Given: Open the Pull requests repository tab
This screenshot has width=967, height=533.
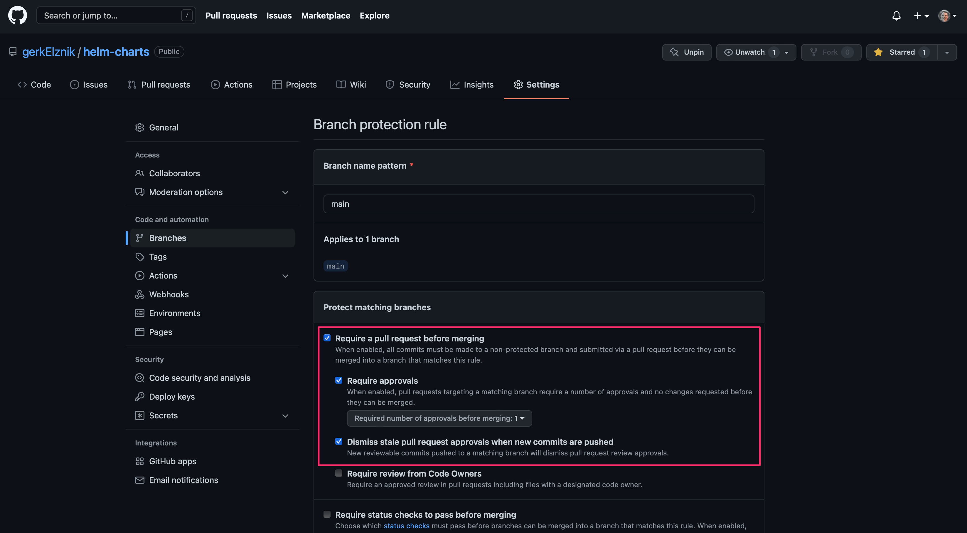Looking at the screenshot, I should [x=159, y=85].
